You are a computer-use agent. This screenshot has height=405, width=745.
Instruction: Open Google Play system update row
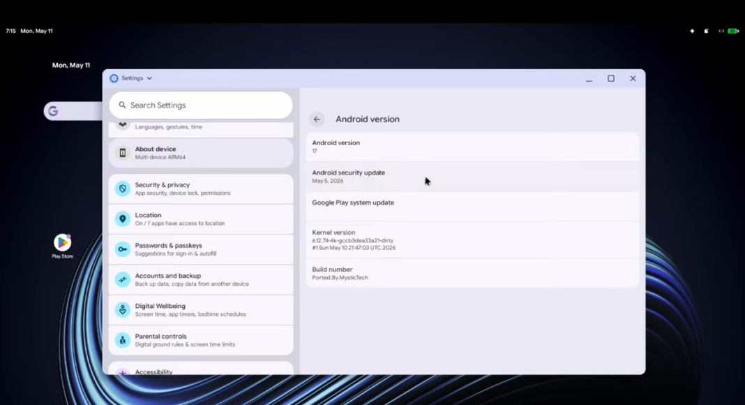[x=472, y=206]
